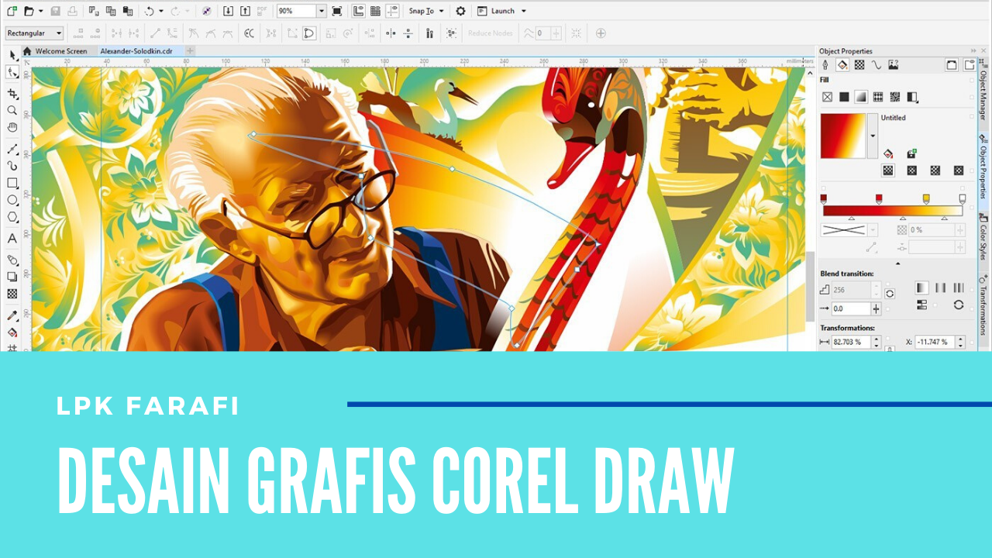Create a new document
Image resolution: width=992 pixels, height=558 pixels.
pos(12,11)
